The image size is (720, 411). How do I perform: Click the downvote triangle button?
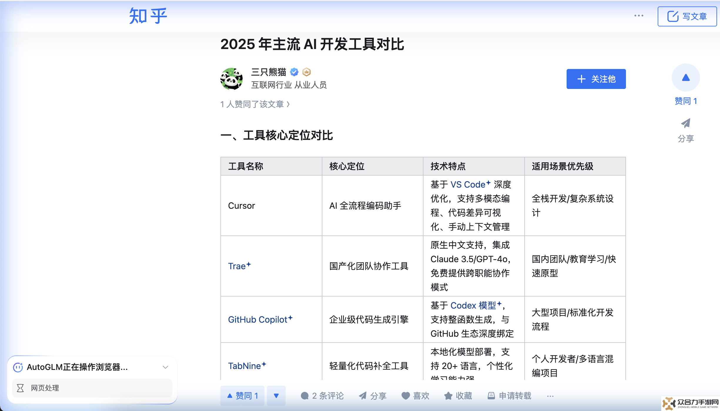point(276,396)
